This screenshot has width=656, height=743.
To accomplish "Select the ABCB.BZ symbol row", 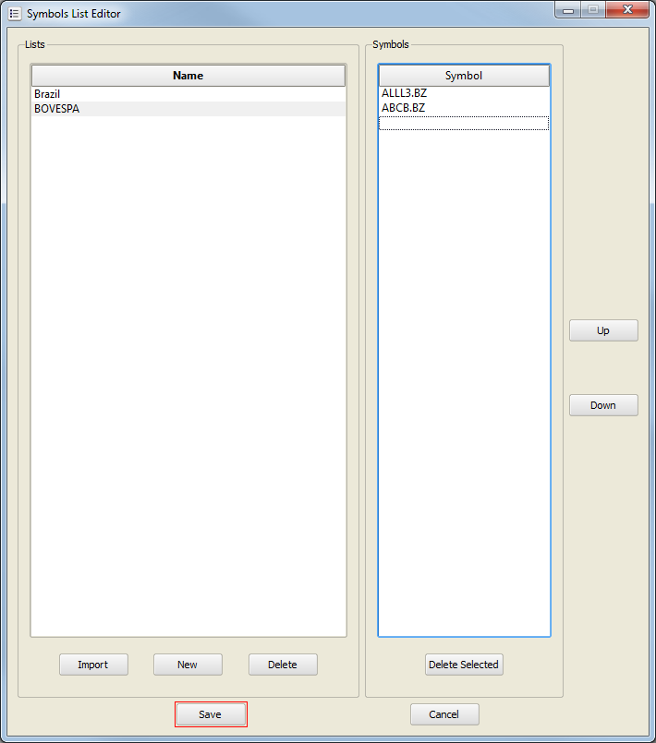I will pyautogui.click(x=403, y=108).
